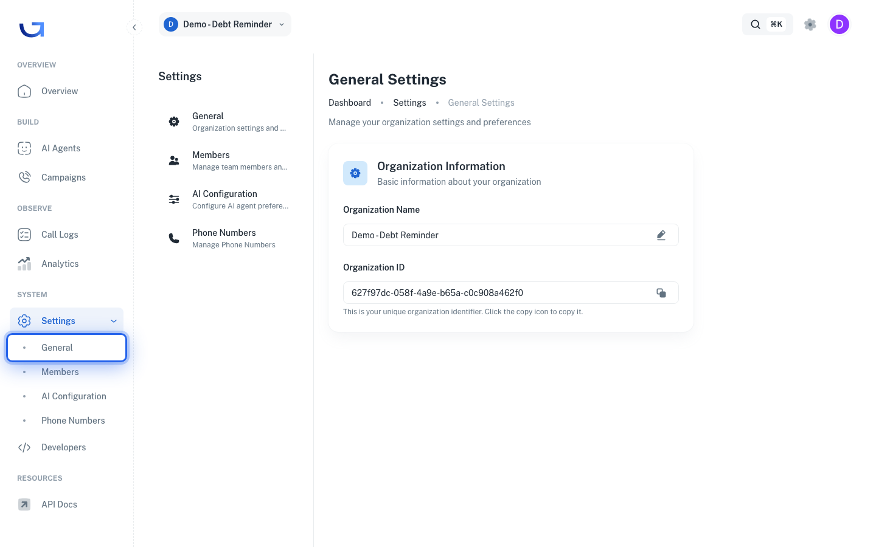Click the Overview home icon

[24, 91]
